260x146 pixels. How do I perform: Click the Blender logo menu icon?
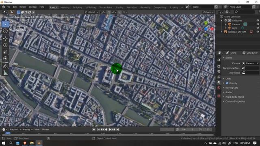tap(3, 7)
